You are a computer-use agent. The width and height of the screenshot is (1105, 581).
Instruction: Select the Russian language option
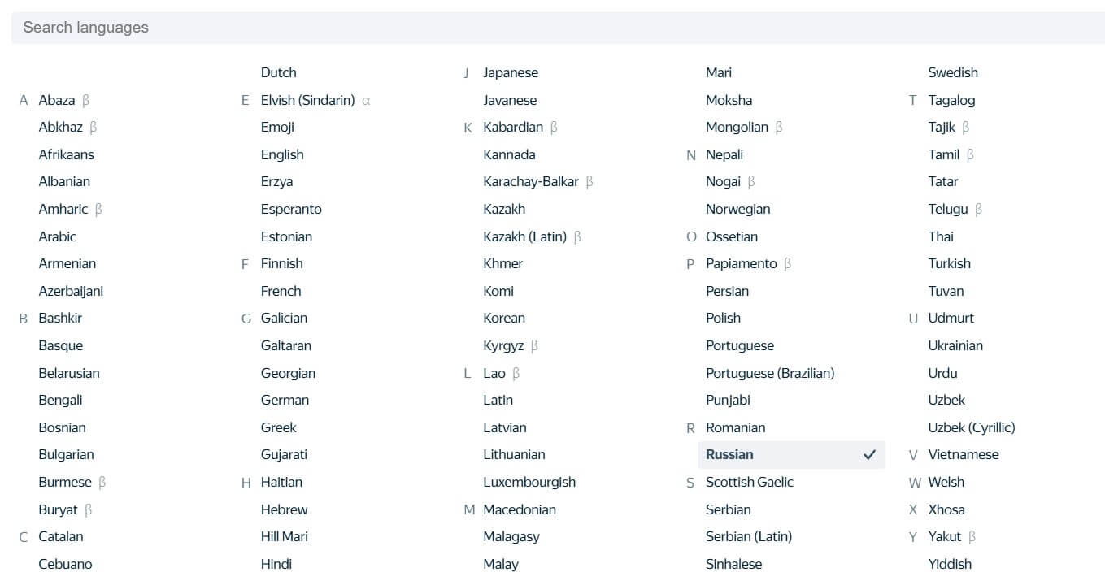[729, 454]
